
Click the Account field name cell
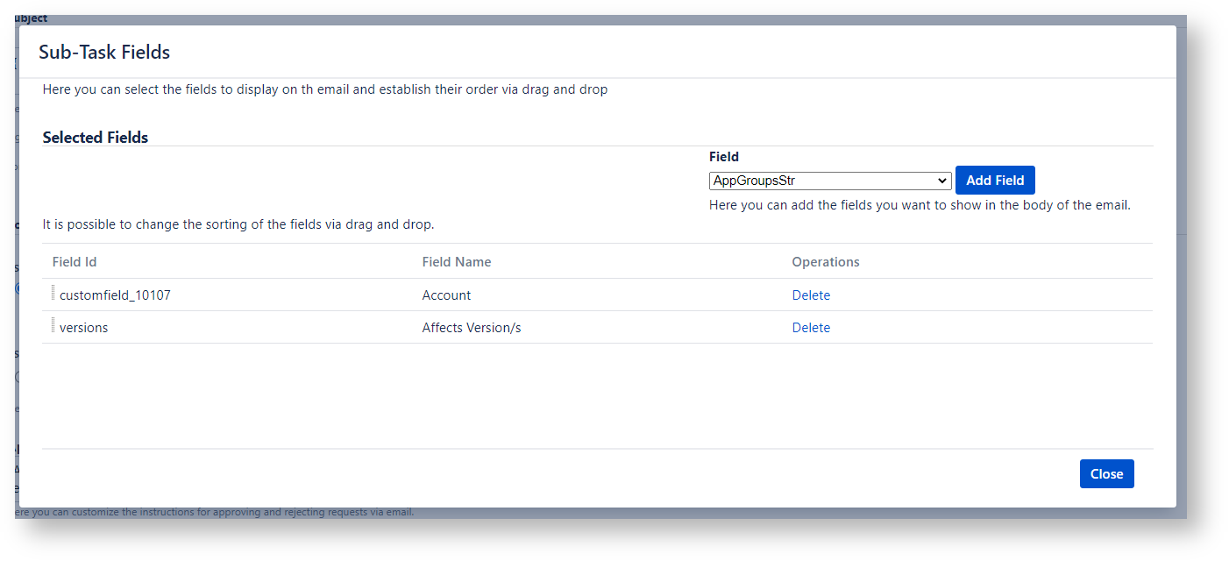pyautogui.click(x=446, y=295)
